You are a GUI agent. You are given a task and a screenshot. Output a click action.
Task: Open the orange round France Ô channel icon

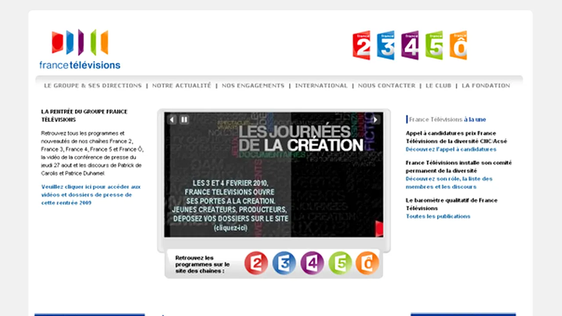(367, 263)
